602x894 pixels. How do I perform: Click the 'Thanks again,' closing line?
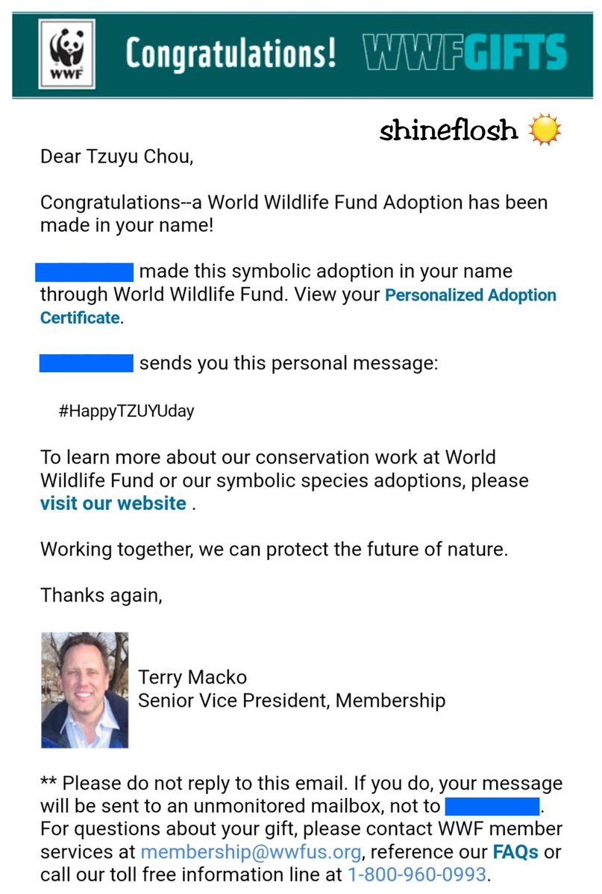tap(101, 595)
